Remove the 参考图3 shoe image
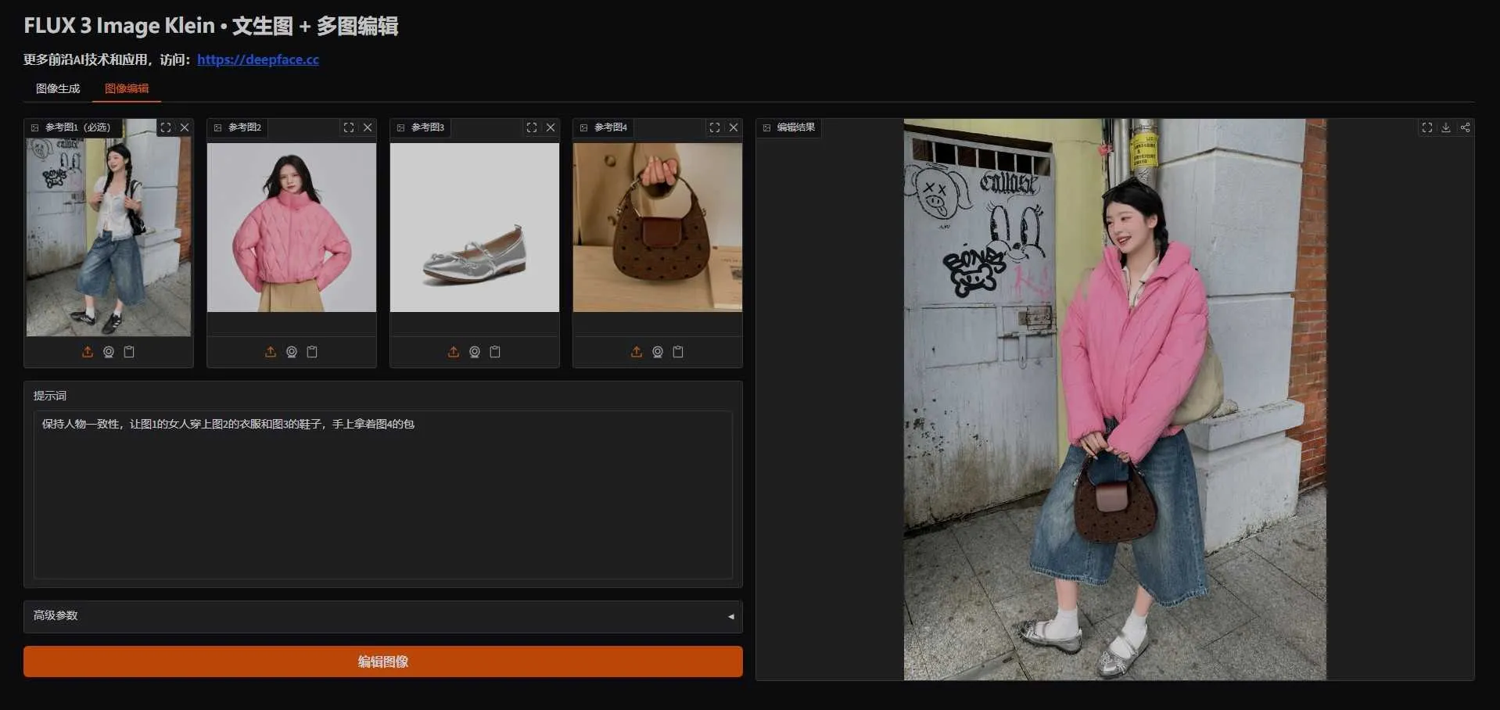1500x710 pixels. (551, 127)
